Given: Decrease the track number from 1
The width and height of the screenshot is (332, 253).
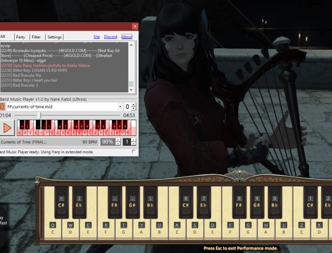Looking at the screenshot, I should pyautogui.click(x=133, y=144).
